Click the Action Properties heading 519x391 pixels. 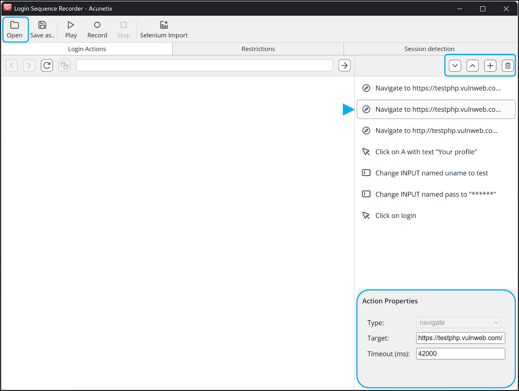click(x=390, y=301)
